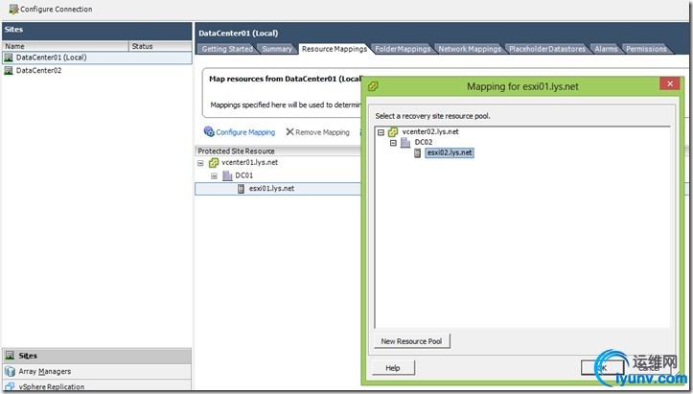Image resolution: width=693 pixels, height=394 pixels.
Task: Open the Sites navigation label
Action: 28,356
